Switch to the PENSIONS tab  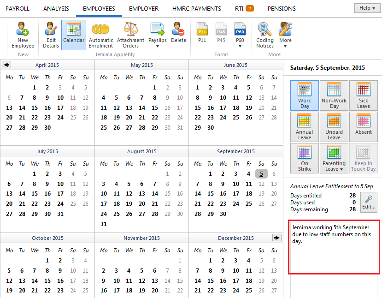tap(282, 9)
